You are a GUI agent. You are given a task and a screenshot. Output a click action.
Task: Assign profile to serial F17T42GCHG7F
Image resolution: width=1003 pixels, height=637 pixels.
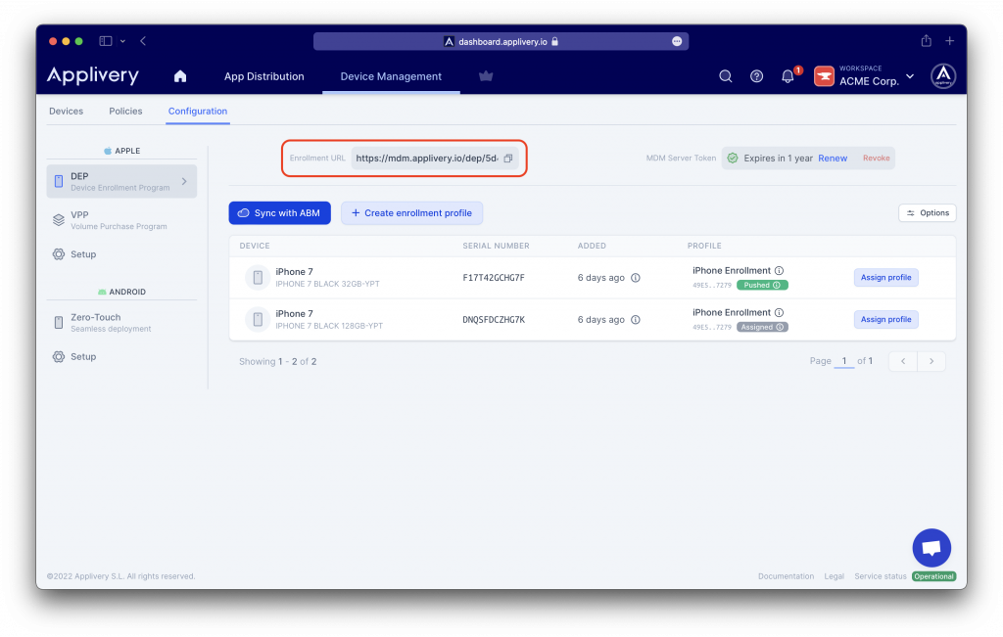click(x=885, y=278)
